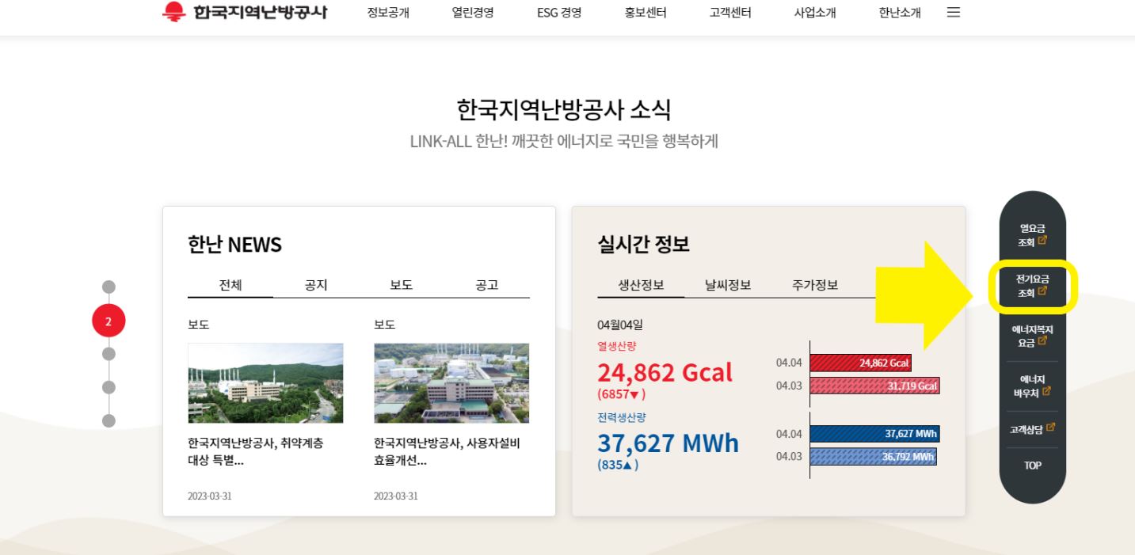Click the 전력생산량 label
Viewport: 1135px width, 555px height.
click(622, 417)
